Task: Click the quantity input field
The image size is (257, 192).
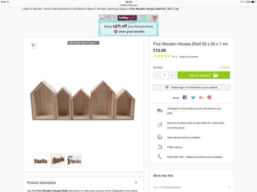Action: coord(165,75)
